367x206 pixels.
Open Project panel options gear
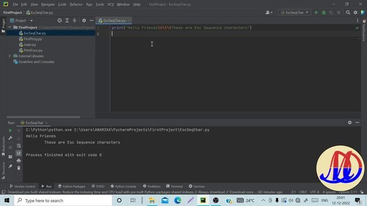84,21
